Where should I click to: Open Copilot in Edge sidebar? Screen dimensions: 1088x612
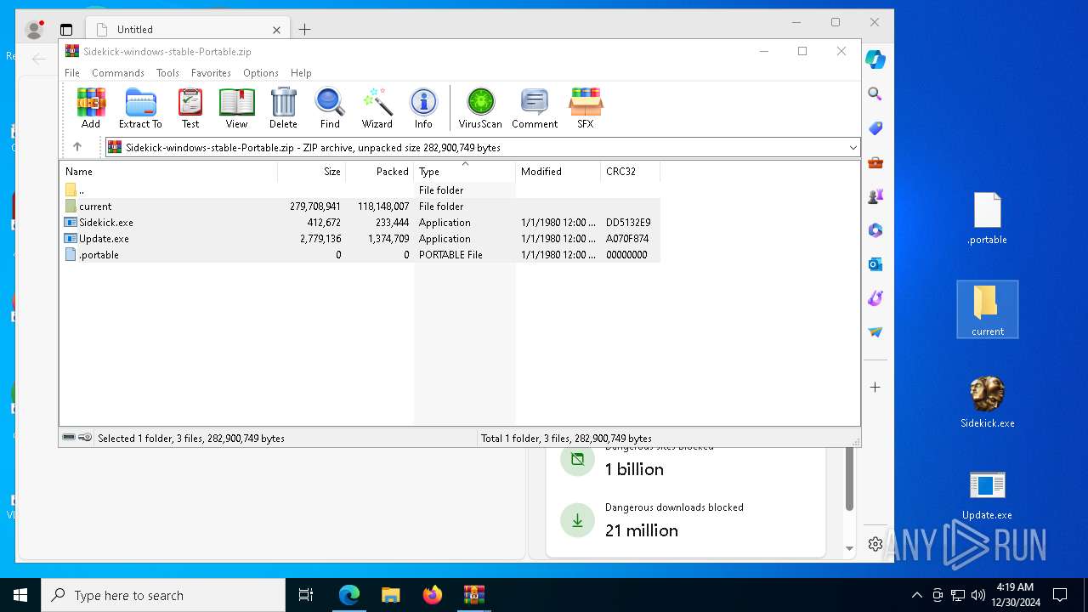click(x=875, y=59)
